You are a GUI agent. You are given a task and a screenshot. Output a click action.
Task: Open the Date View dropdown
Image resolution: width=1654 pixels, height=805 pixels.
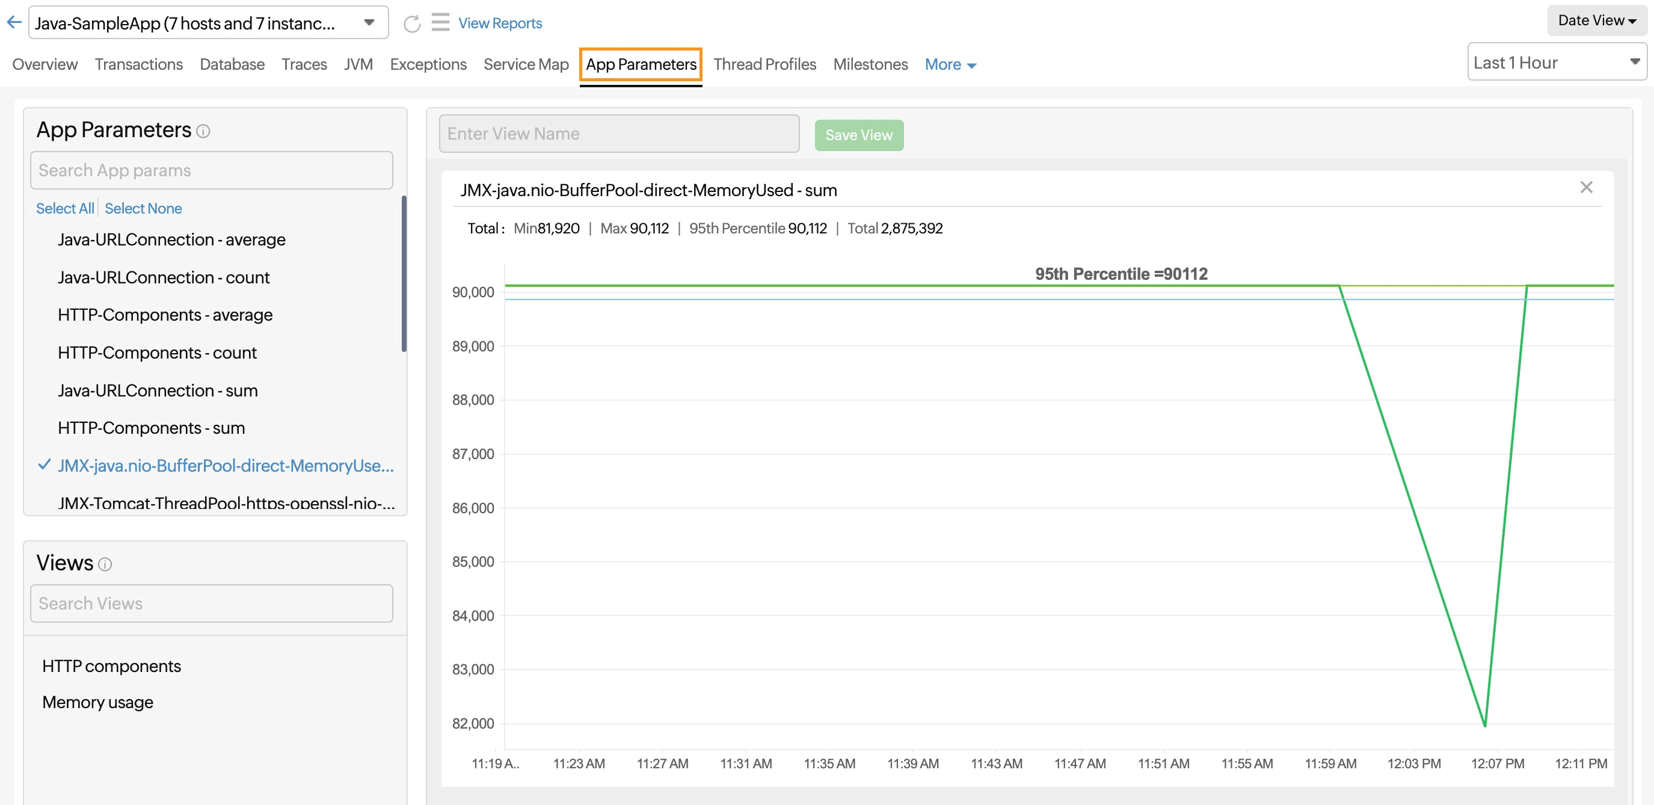[1596, 20]
